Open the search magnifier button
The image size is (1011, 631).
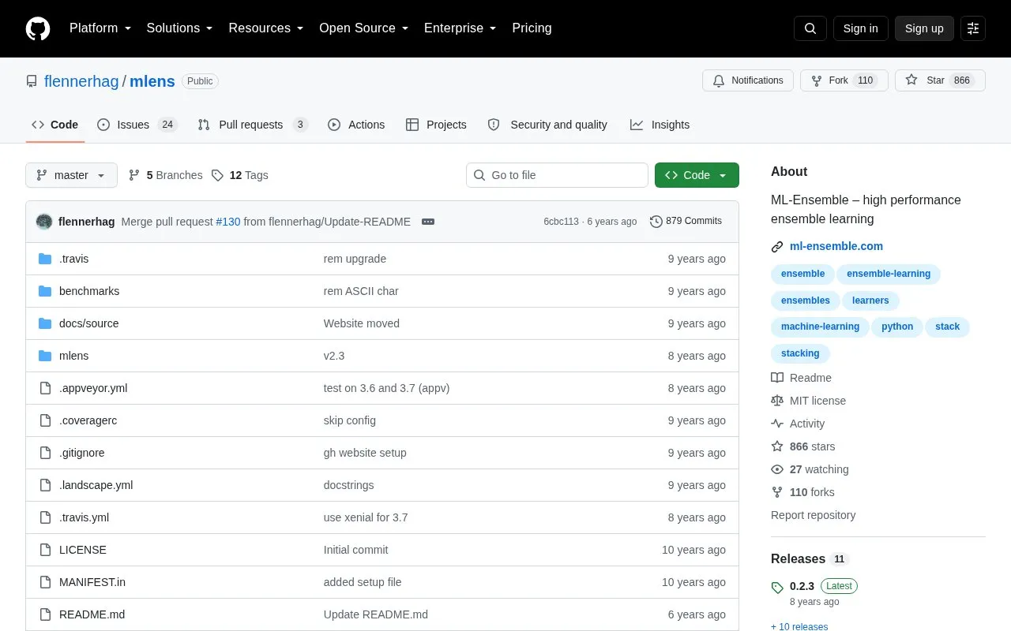click(810, 28)
